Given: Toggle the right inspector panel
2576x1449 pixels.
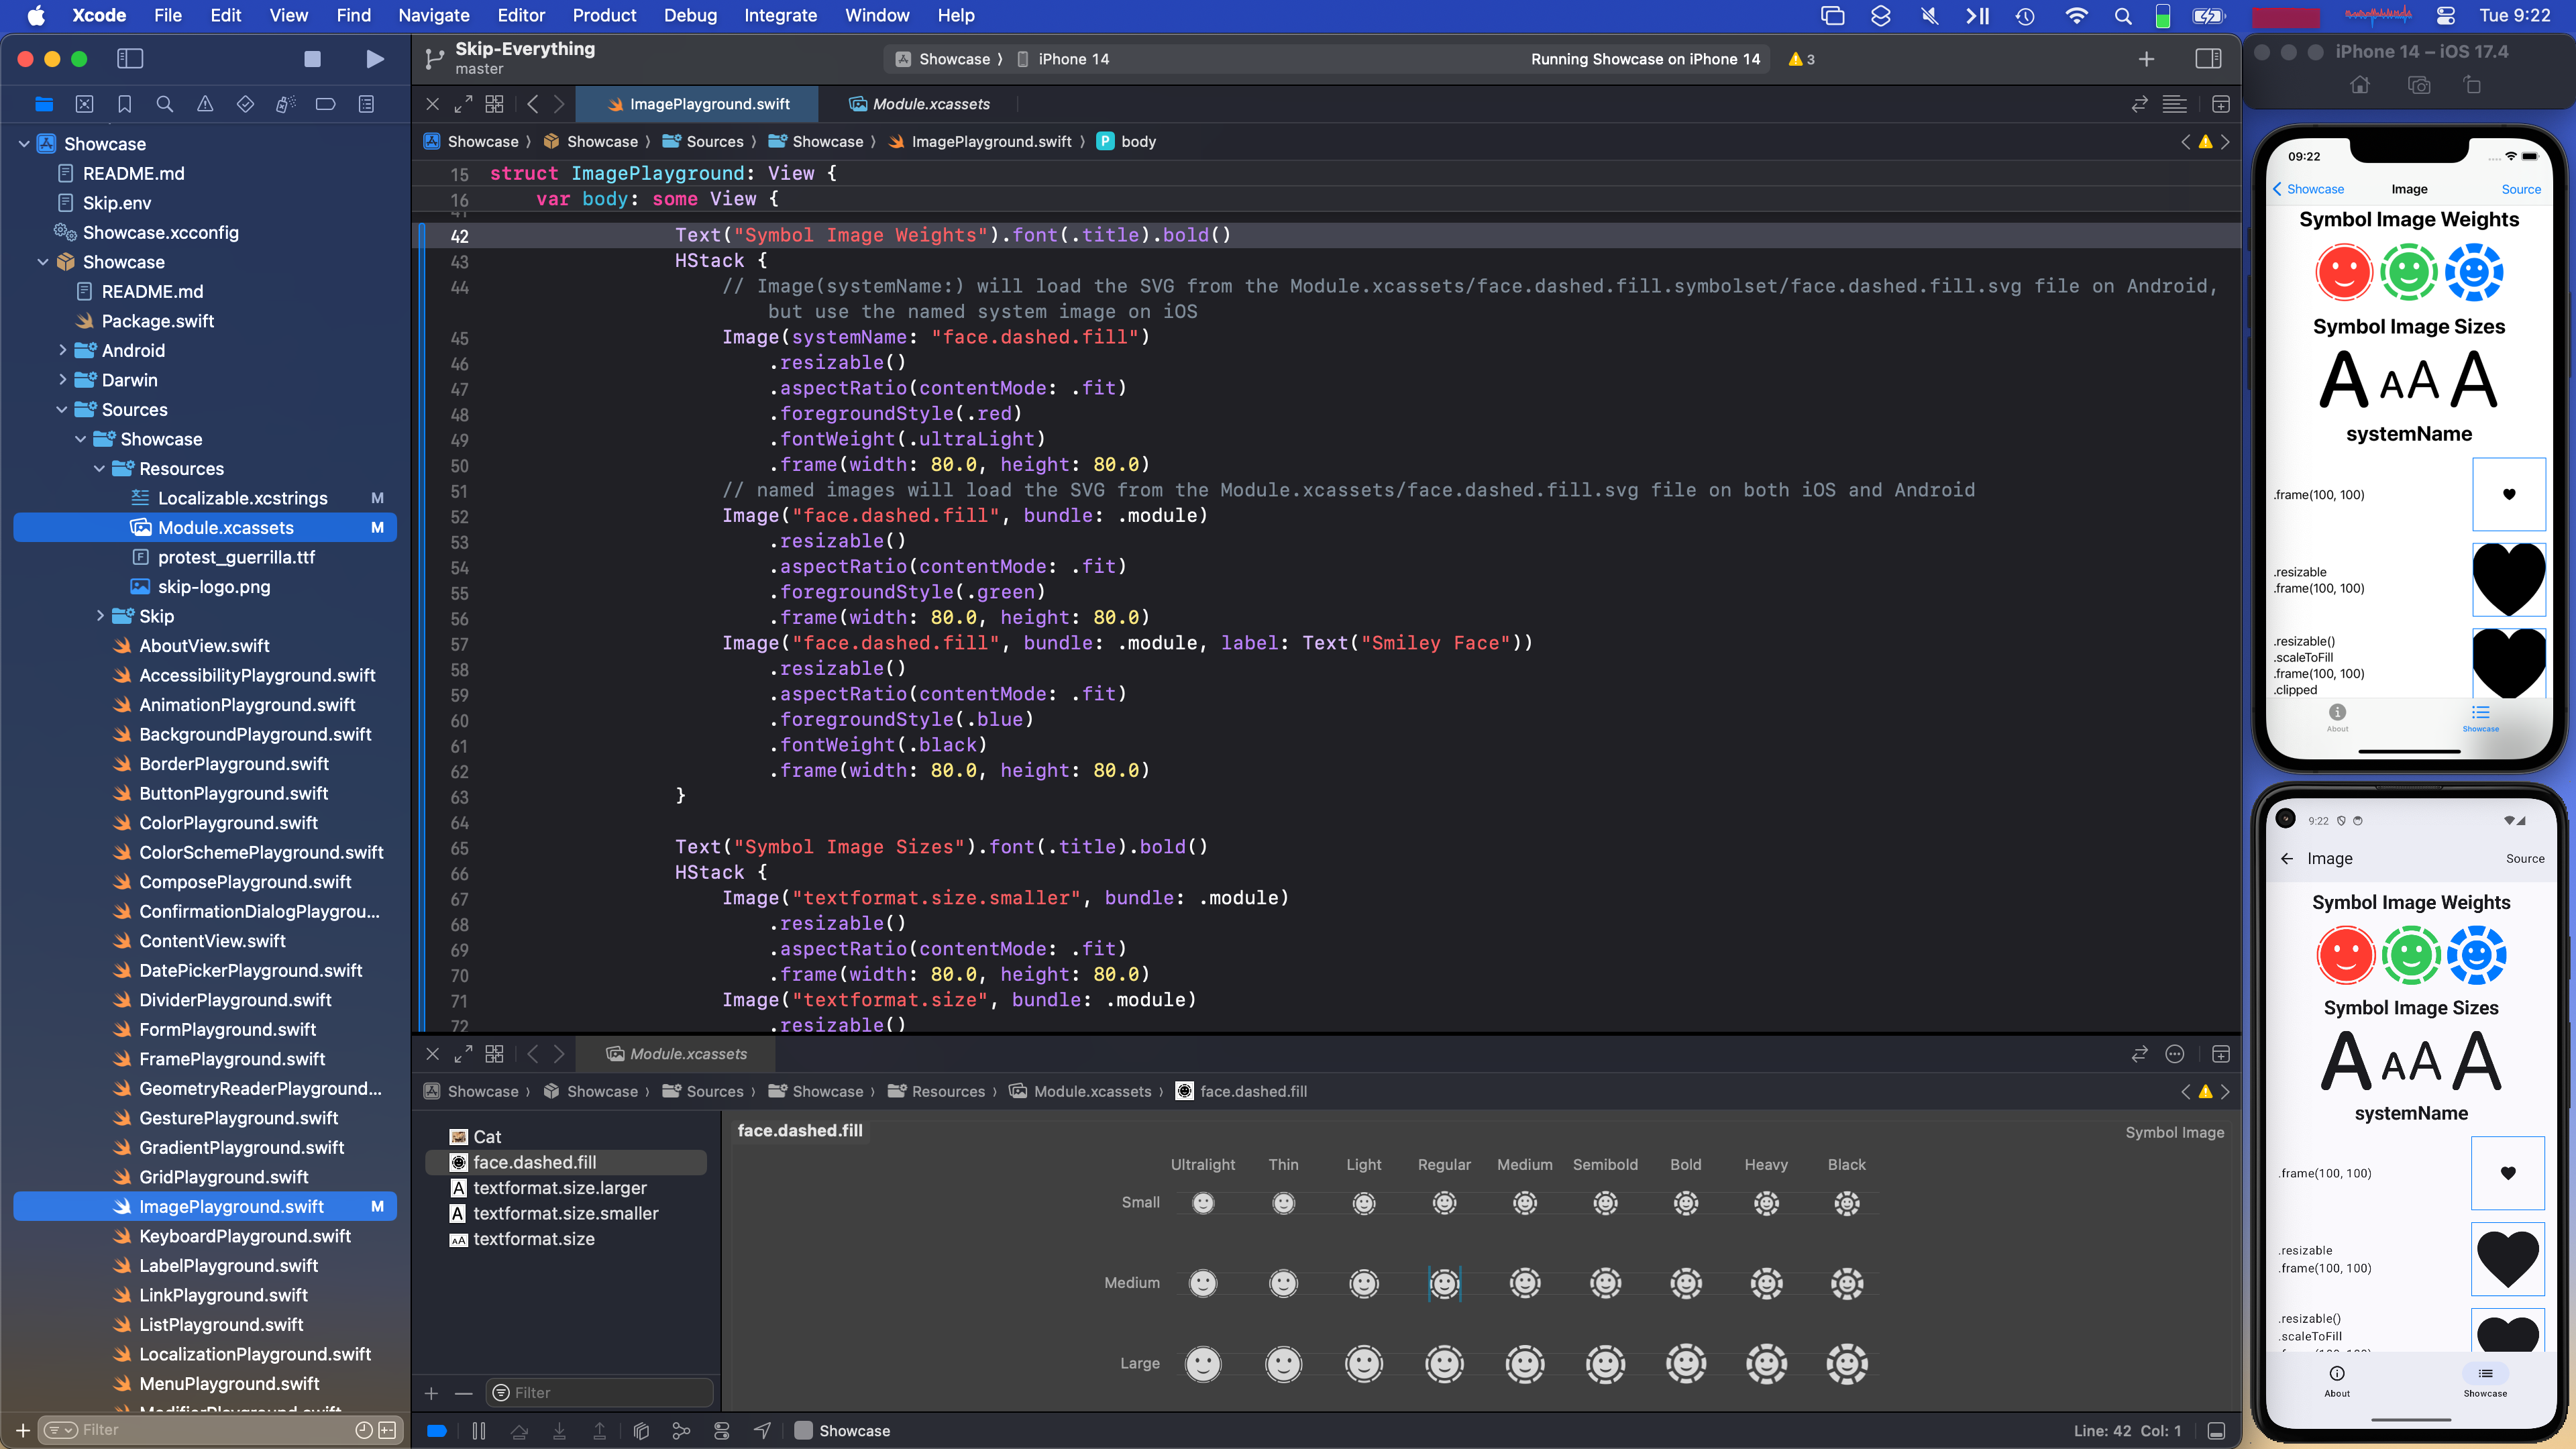Looking at the screenshot, I should 2208,59.
